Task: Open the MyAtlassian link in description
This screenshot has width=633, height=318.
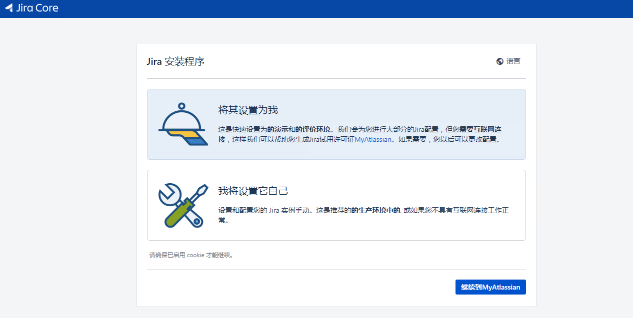Action: (x=373, y=140)
